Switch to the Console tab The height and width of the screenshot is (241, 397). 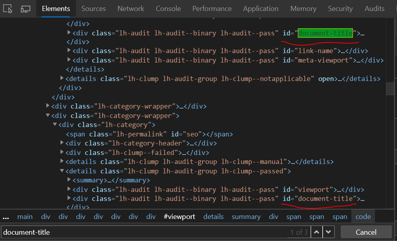click(x=168, y=8)
